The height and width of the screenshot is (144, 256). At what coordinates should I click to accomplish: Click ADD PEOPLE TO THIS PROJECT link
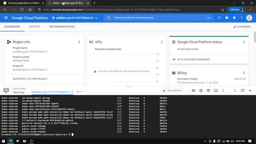30,79
